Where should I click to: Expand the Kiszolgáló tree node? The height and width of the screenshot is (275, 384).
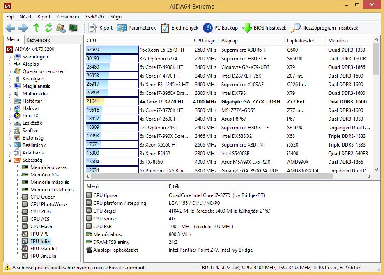(10, 79)
